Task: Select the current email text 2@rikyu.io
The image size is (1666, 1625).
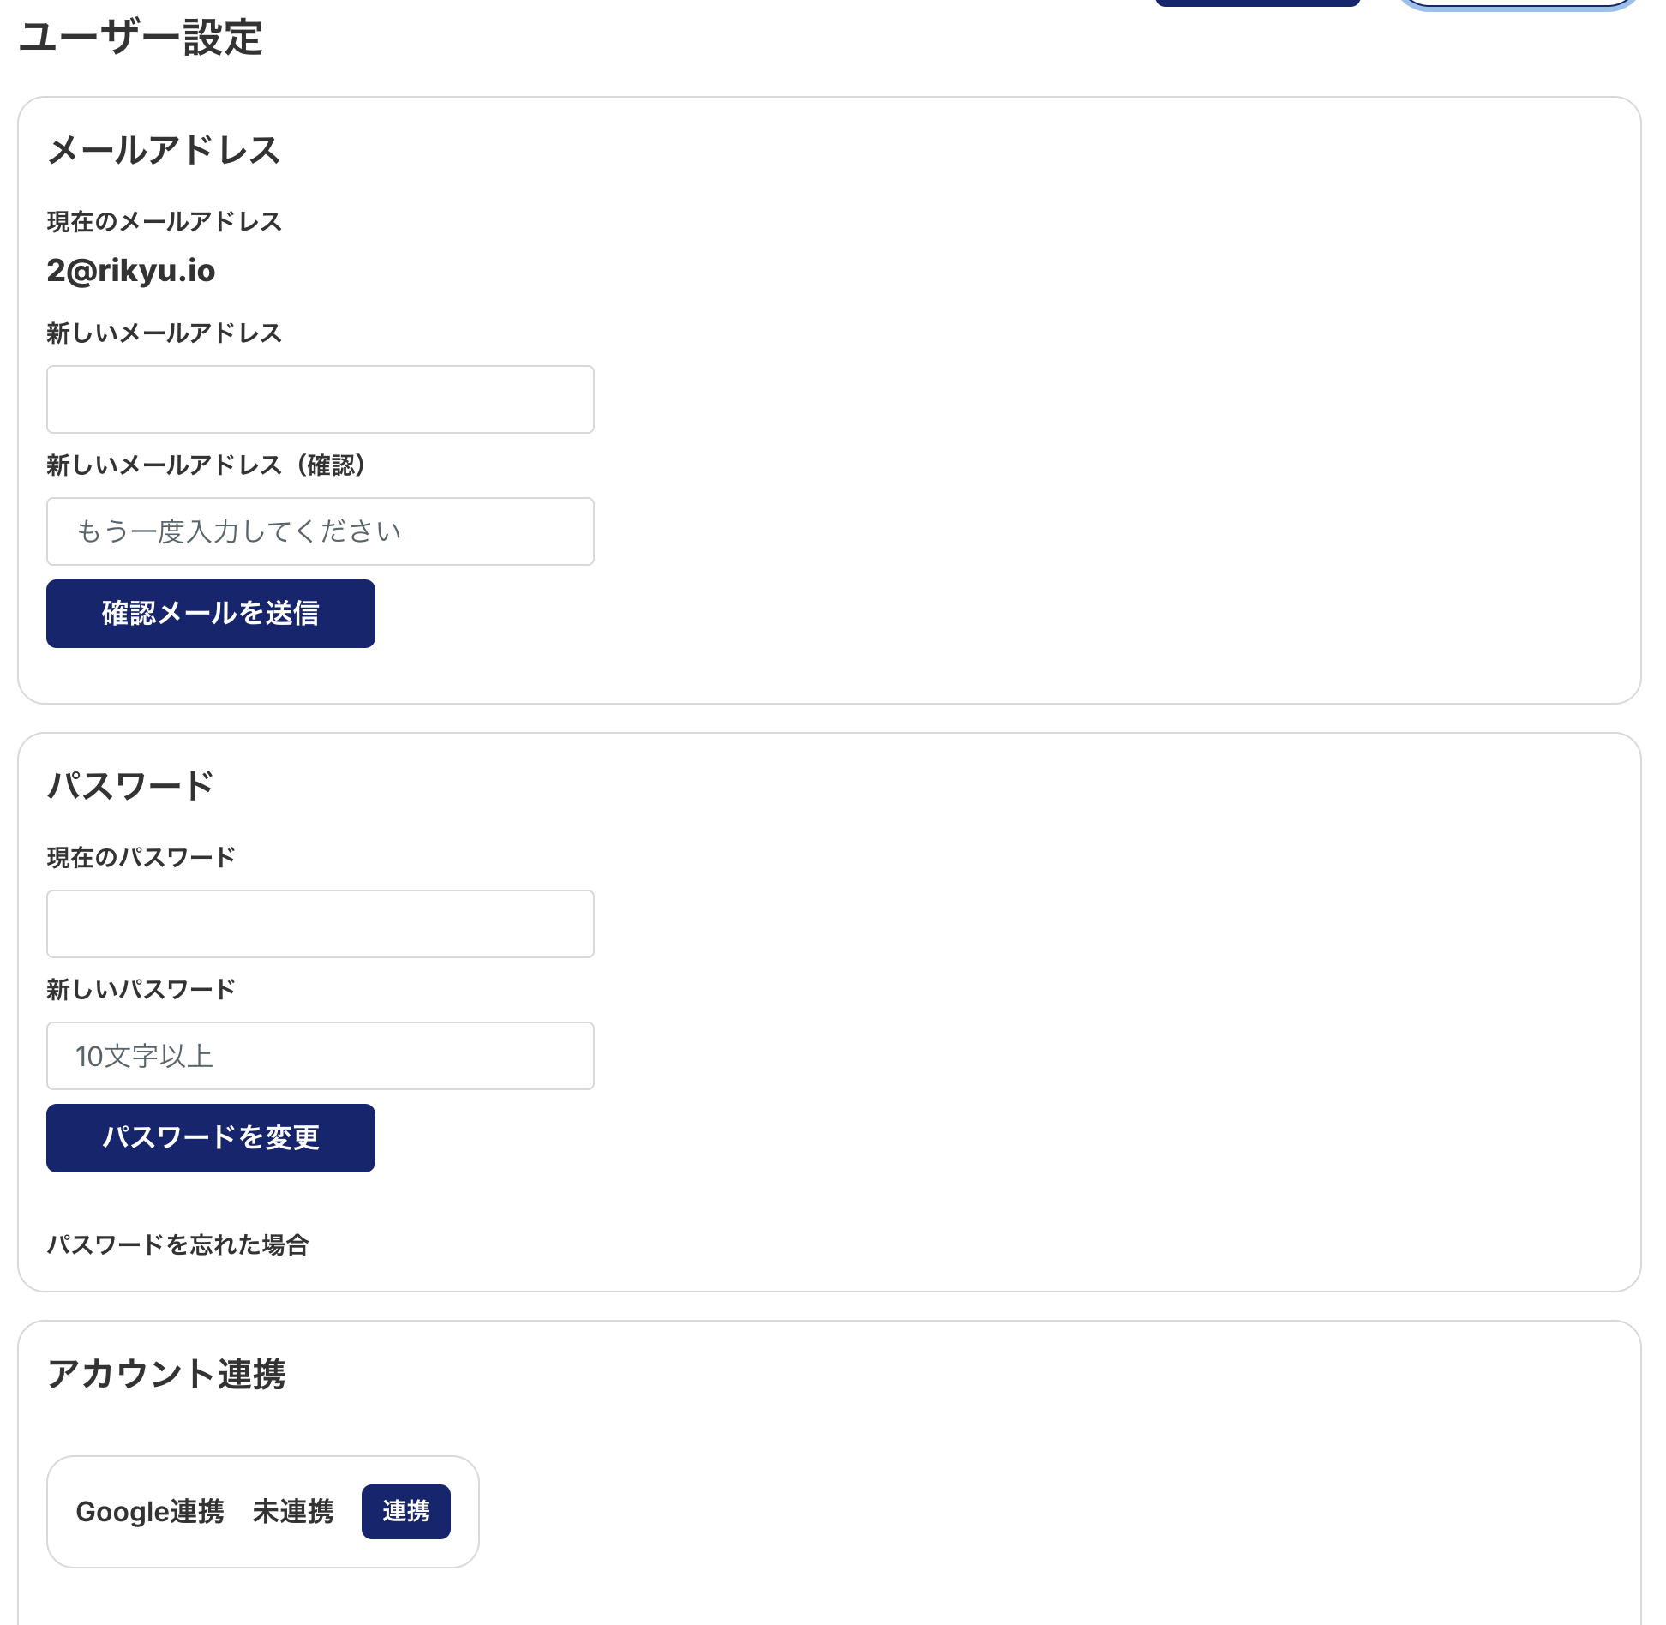Action: pos(131,271)
